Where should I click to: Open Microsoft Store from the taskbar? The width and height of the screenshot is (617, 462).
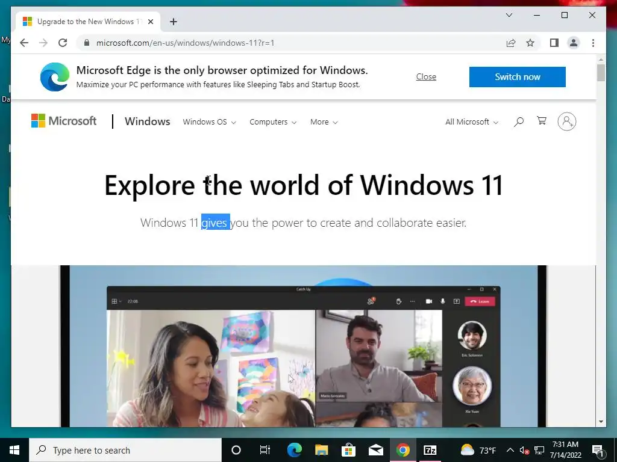point(349,450)
